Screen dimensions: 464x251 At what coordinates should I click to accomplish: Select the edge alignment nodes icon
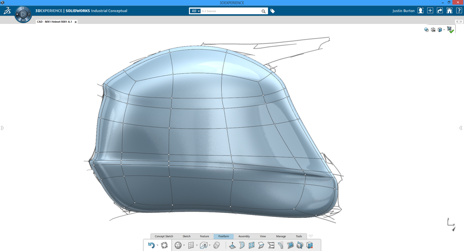(271, 245)
